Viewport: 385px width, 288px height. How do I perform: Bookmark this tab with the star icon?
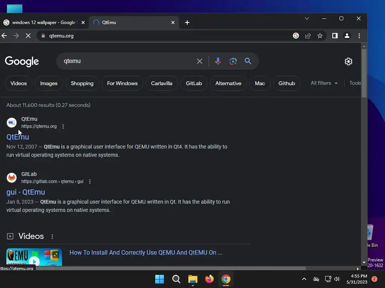click(x=320, y=36)
